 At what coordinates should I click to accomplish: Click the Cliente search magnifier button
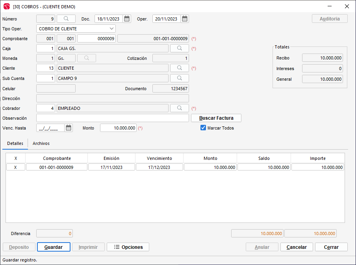[179, 68]
